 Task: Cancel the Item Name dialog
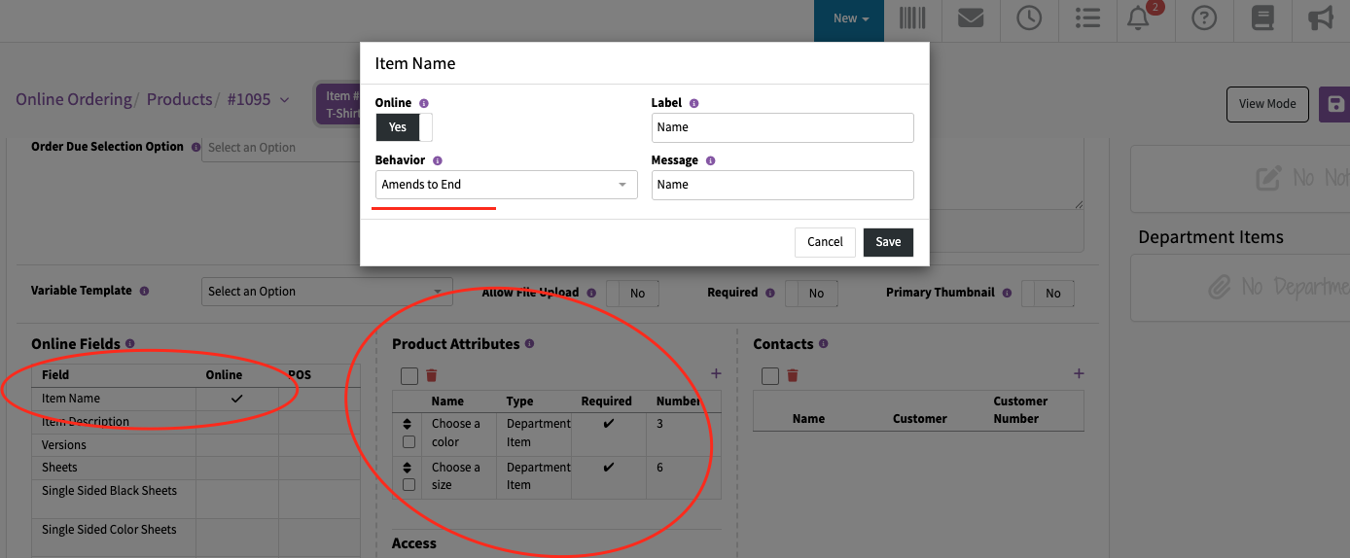pos(825,242)
